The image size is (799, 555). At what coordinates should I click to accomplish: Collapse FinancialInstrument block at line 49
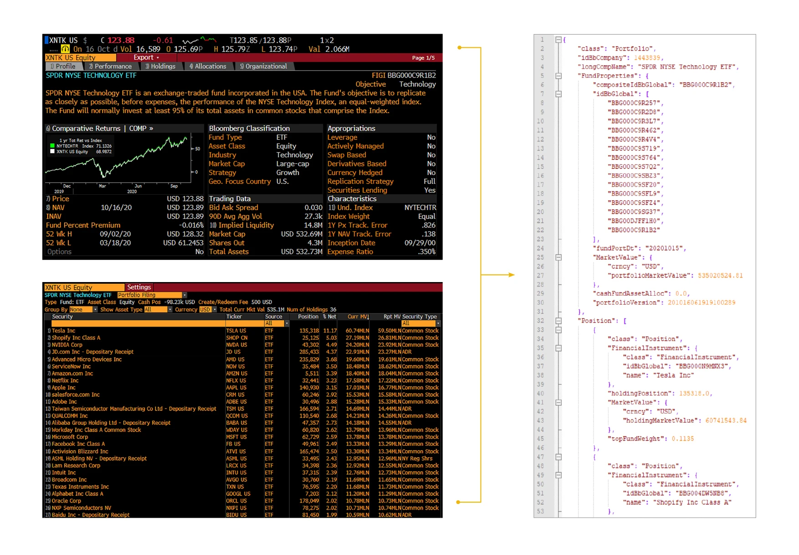(558, 475)
